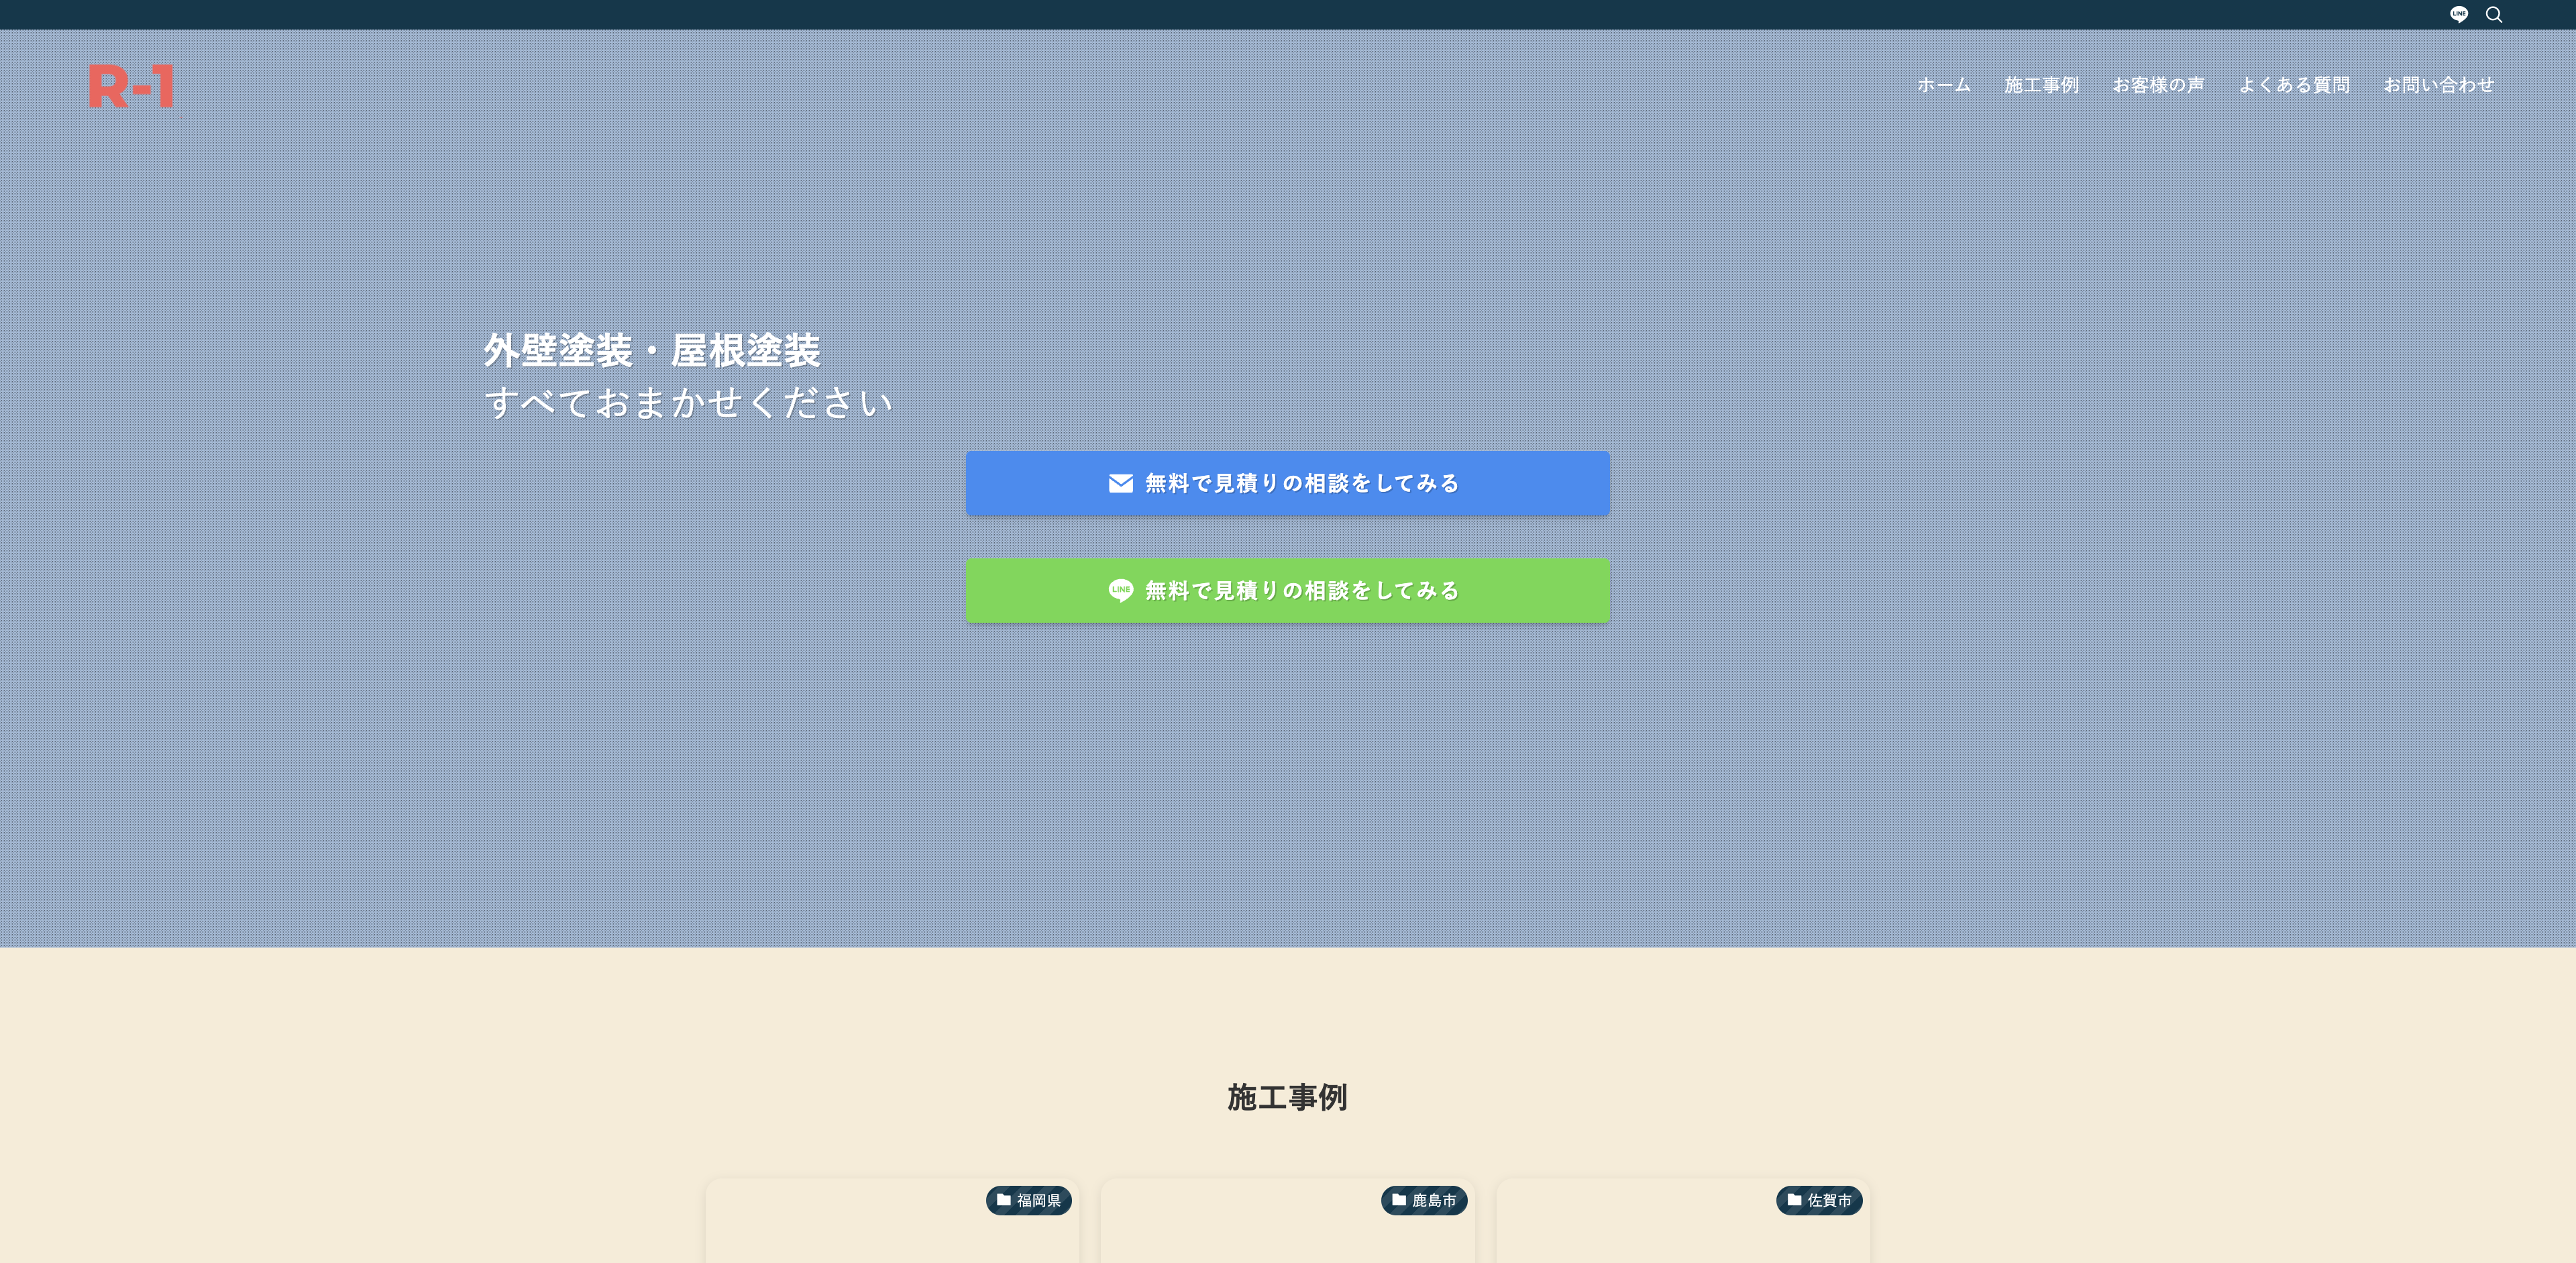2576x1263 pixels.
Task: Open the search magnifier icon
Action: click(2494, 14)
